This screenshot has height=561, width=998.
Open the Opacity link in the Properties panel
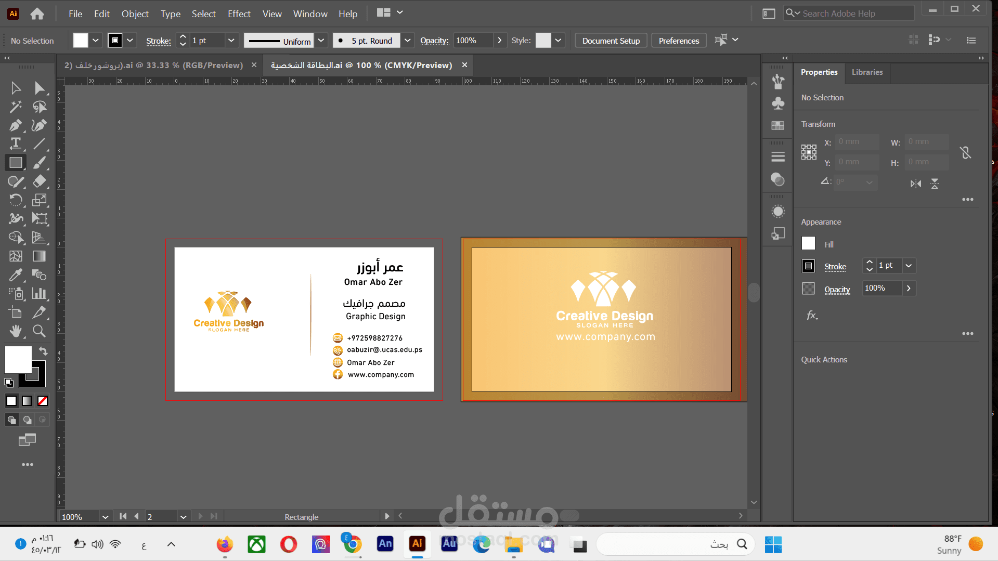pyautogui.click(x=837, y=290)
